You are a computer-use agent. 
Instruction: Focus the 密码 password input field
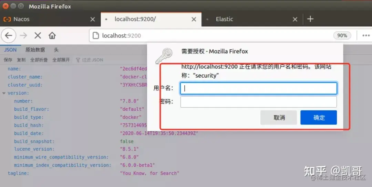tap(258, 102)
